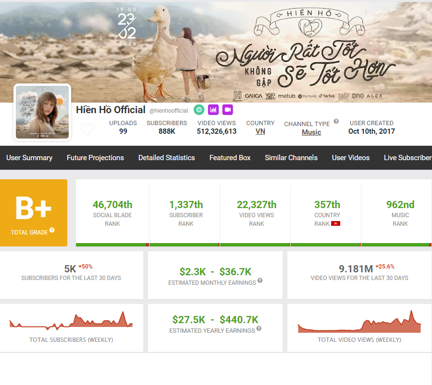Click the -50% subscriber change indicator

86,267
